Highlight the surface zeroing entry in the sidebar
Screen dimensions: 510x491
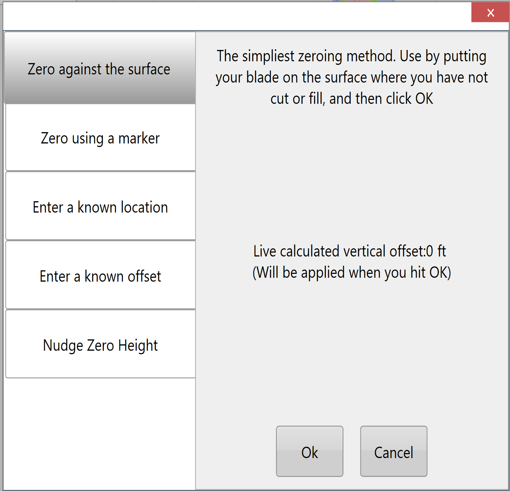coord(100,68)
